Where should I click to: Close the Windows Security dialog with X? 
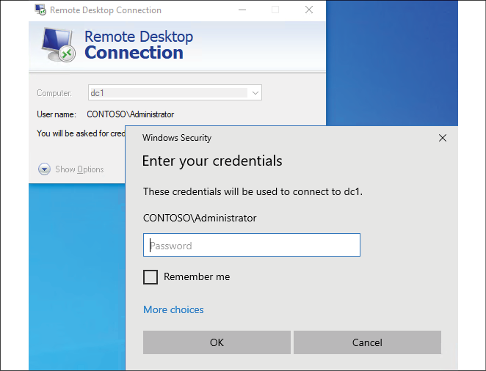[x=443, y=138]
